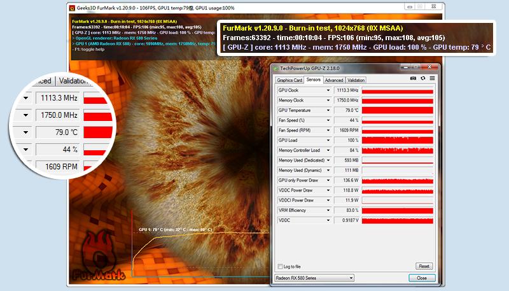
Task: Click the 136.6 W value
Action: [x=347, y=180]
